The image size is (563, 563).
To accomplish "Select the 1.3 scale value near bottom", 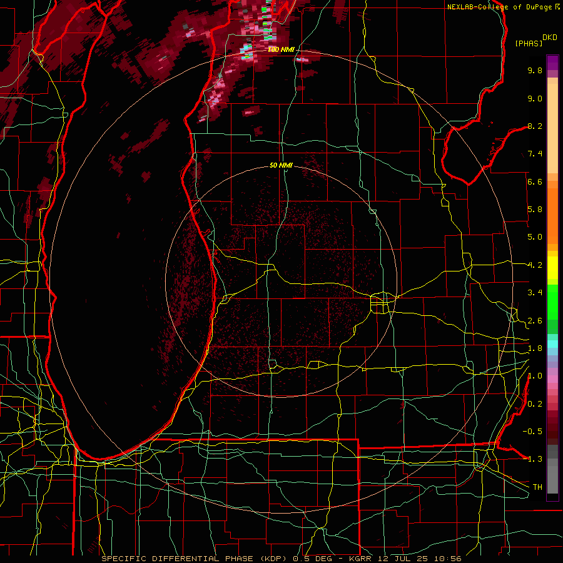I will [535, 459].
